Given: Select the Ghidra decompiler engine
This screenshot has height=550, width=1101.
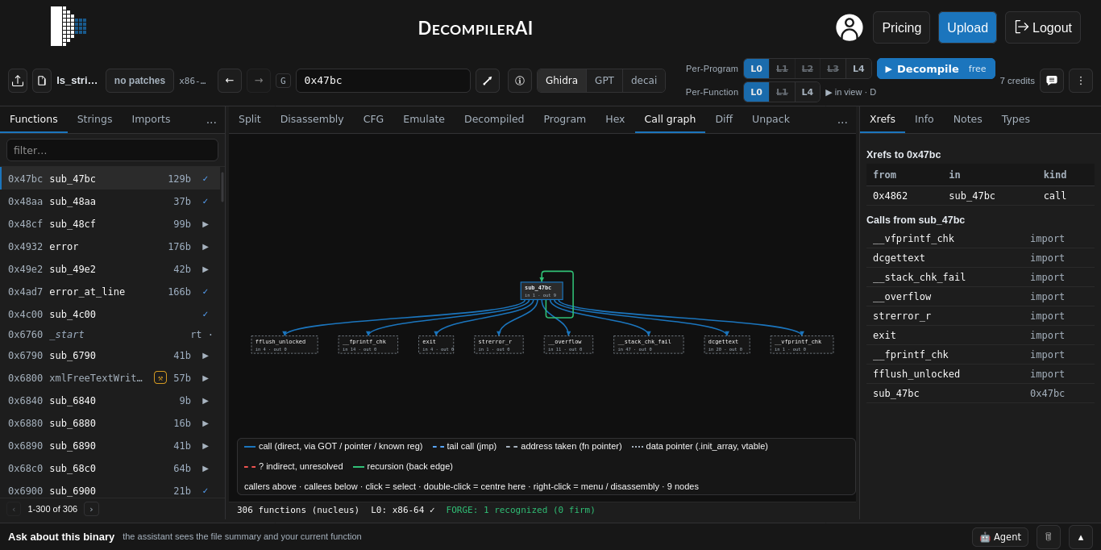Looking at the screenshot, I should pos(562,81).
